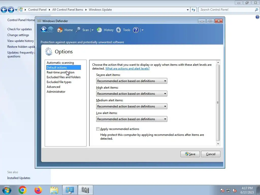Open network tray icon
This screenshot has width=260, height=195.
pyautogui.click(x=228, y=190)
